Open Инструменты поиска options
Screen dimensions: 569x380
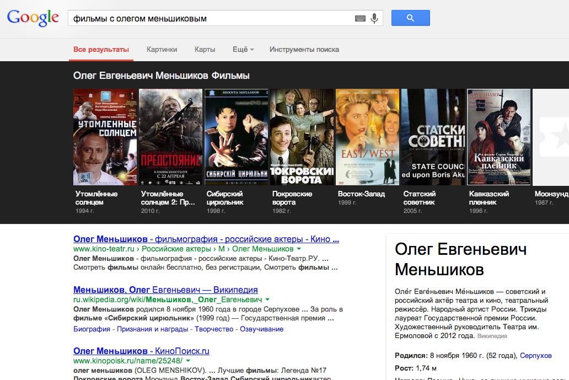pyautogui.click(x=304, y=49)
